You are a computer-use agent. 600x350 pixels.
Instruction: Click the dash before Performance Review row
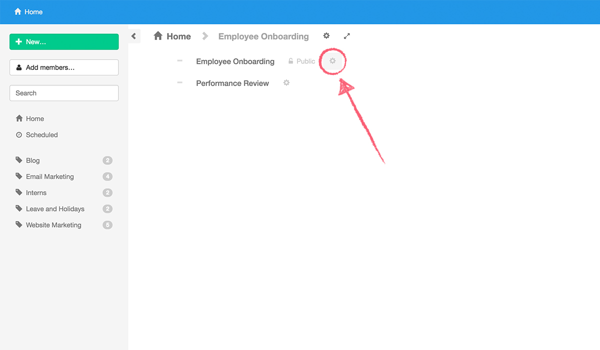click(x=180, y=82)
